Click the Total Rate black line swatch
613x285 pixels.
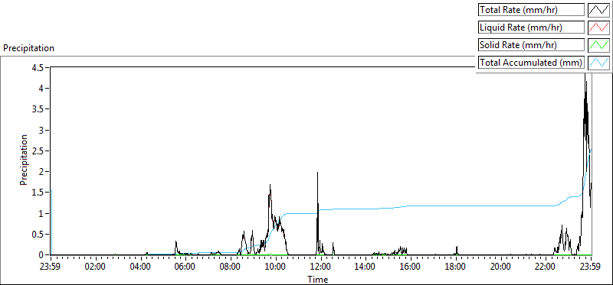click(599, 10)
